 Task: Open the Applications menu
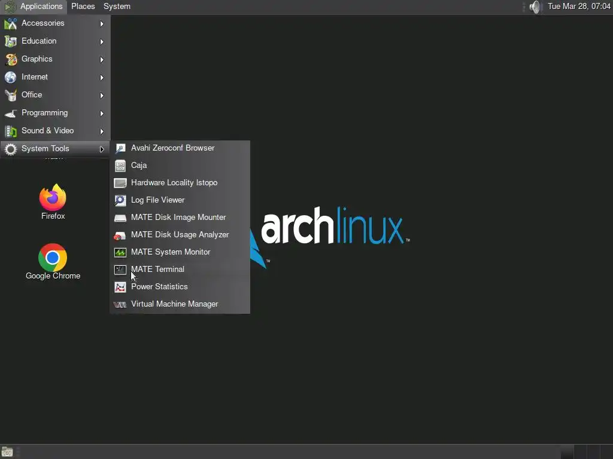34,7
